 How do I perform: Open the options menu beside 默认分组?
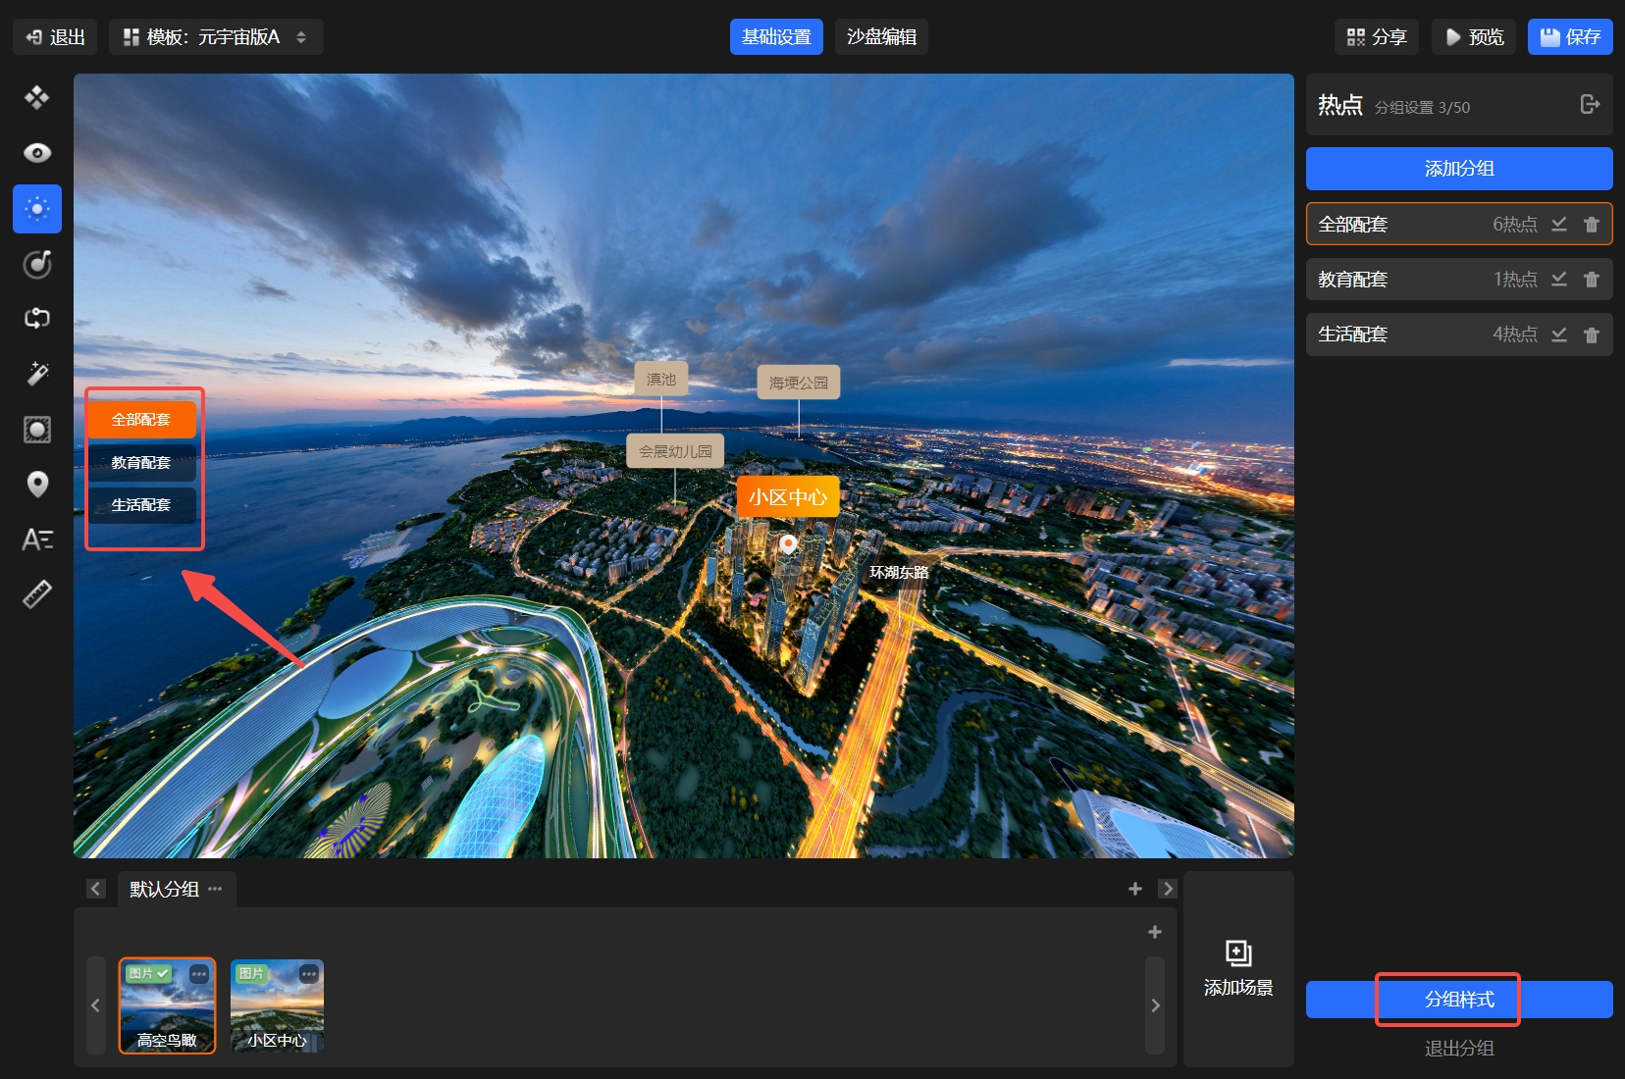point(215,889)
